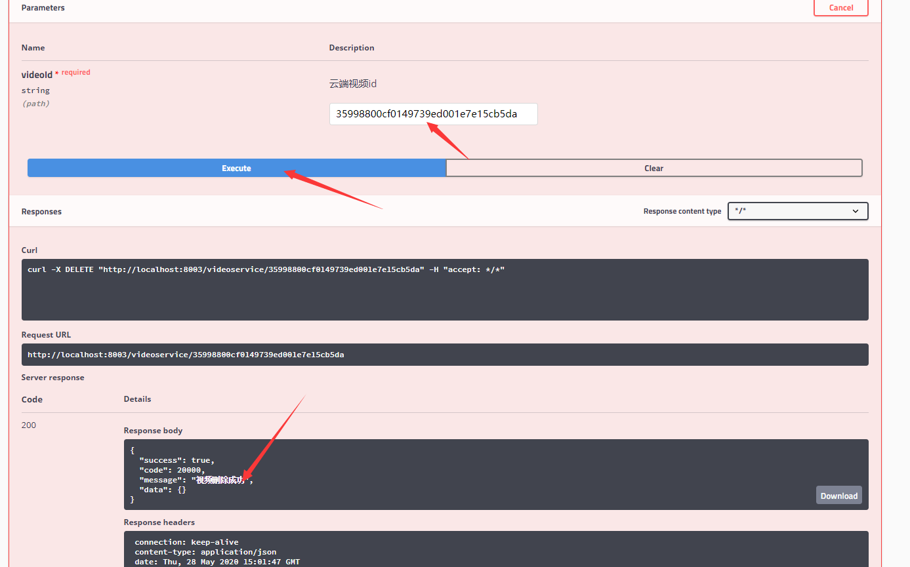Click the Response content type label
910x567 pixels.
(682, 211)
